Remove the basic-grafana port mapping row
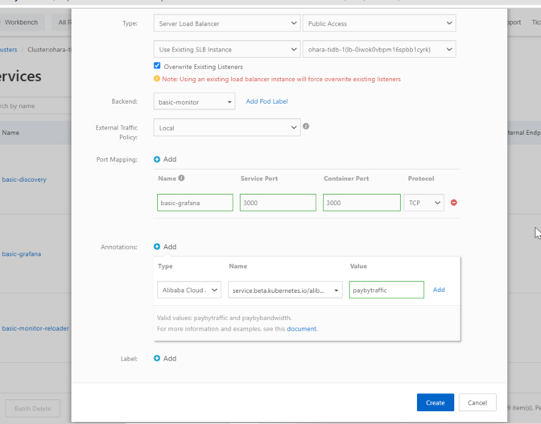 pyautogui.click(x=454, y=203)
